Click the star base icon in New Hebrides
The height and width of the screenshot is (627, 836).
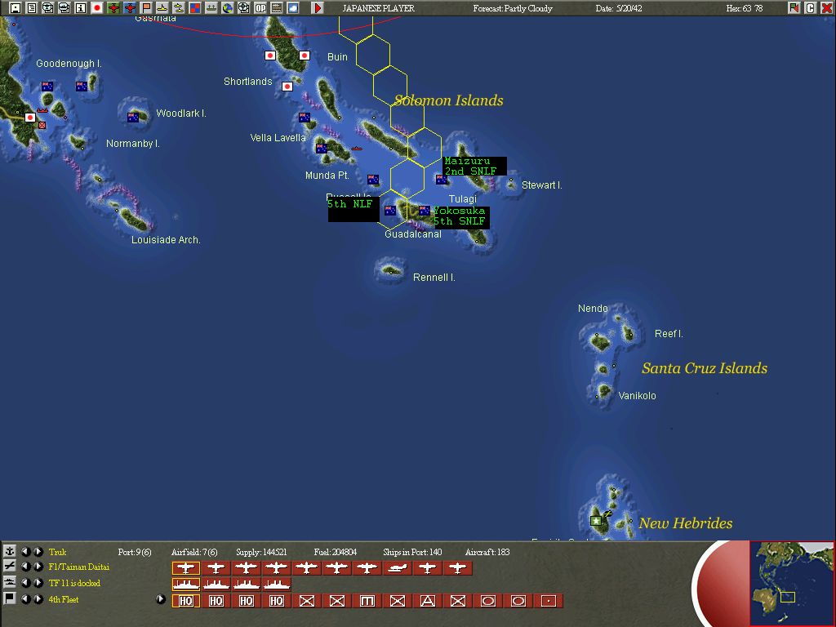click(x=596, y=521)
